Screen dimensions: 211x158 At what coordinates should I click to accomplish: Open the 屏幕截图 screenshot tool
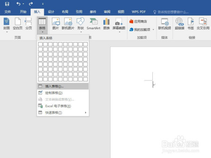pyautogui.click(x=119, y=24)
